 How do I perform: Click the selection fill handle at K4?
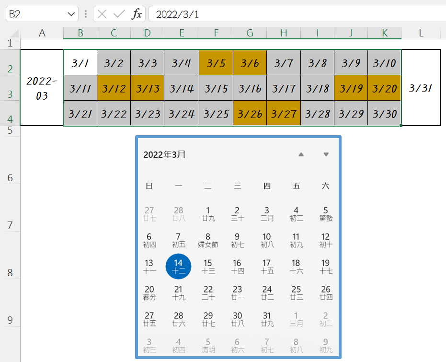[401, 126]
